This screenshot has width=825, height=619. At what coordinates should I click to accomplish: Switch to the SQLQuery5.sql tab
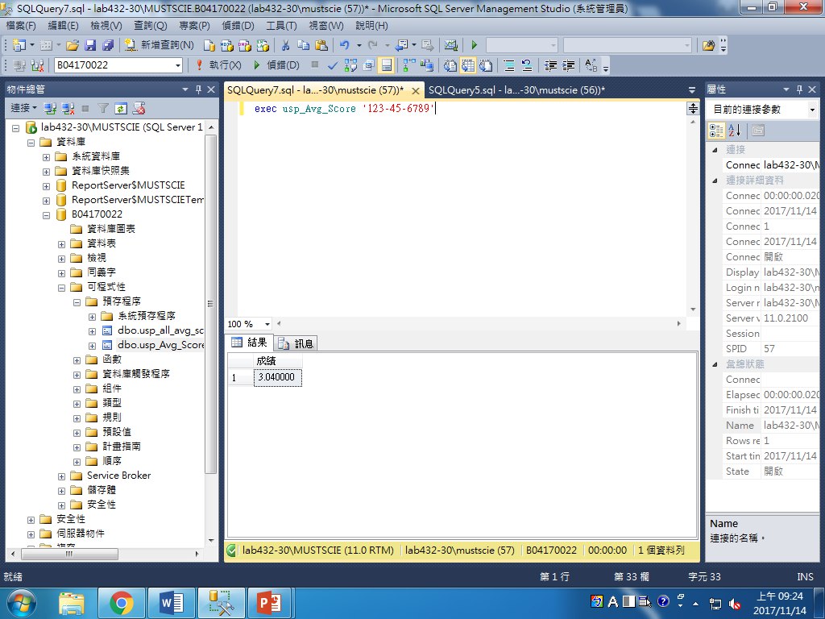pyautogui.click(x=516, y=90)
